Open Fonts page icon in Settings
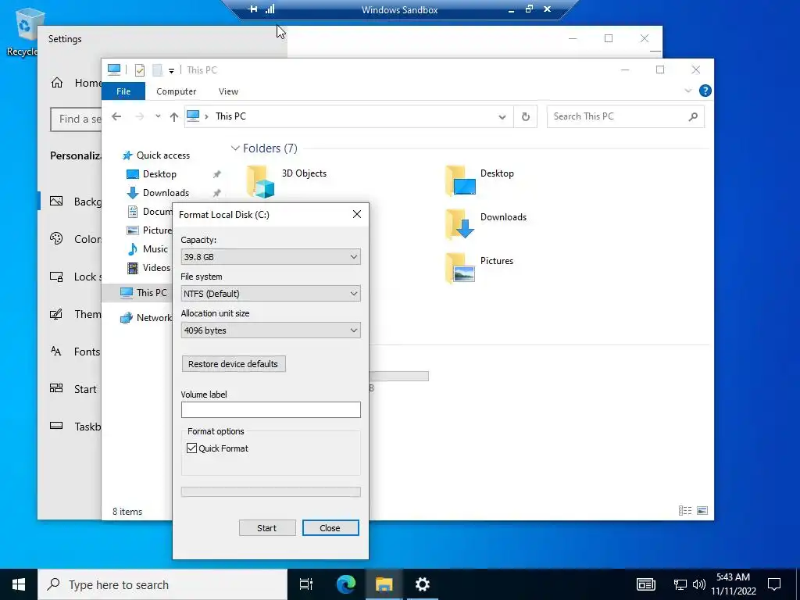Viewport: 800px width, 600px height. tap(56, 351)
